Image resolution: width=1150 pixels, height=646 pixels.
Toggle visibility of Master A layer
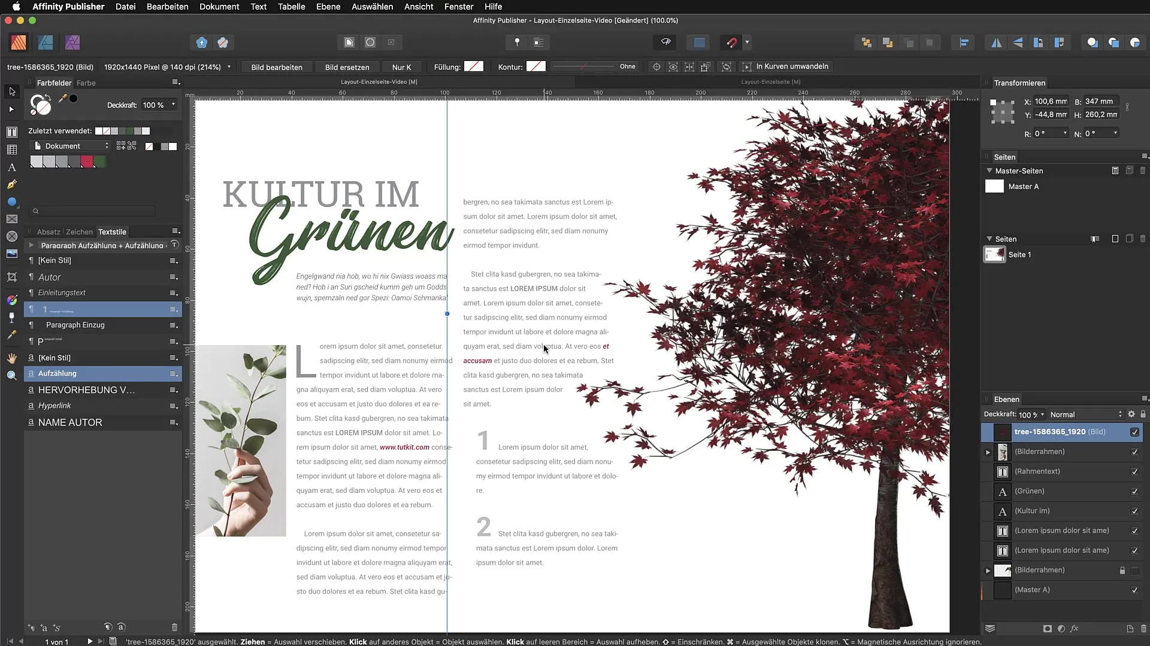tap(1134, 590)
